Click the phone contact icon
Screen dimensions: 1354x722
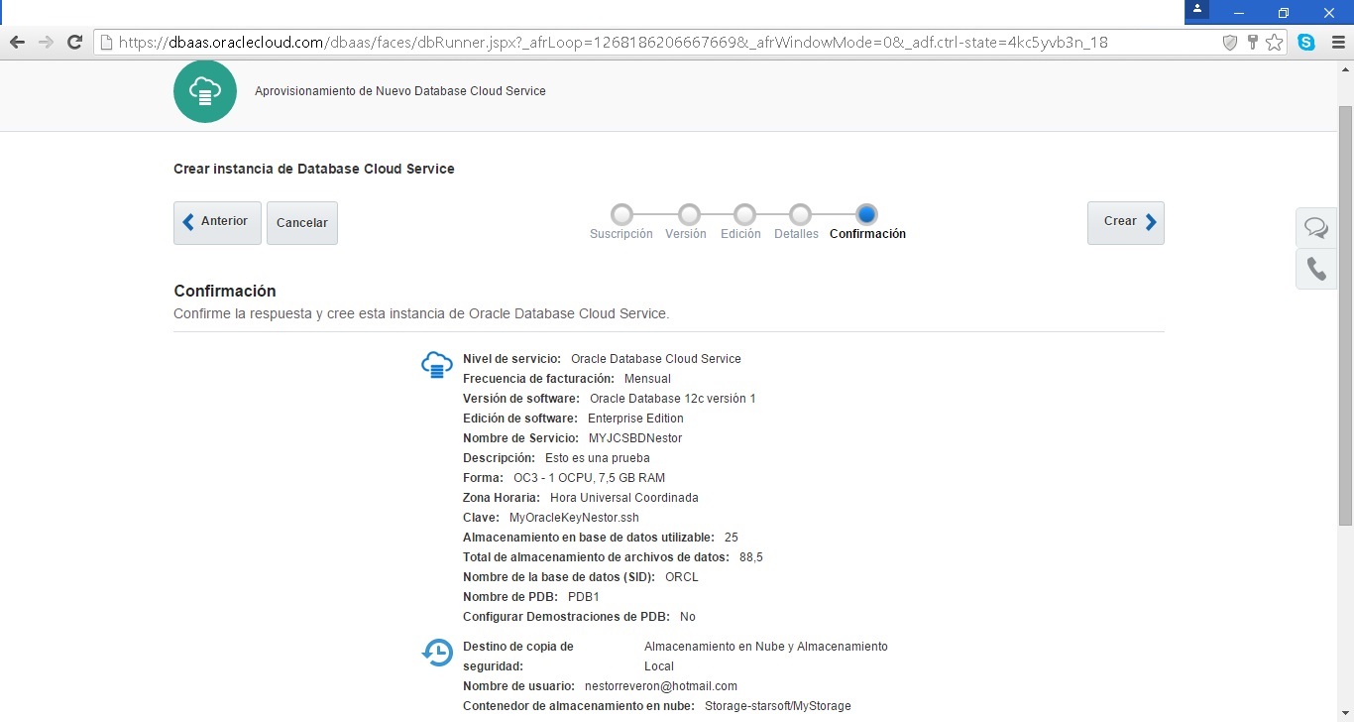(1315, 269)
